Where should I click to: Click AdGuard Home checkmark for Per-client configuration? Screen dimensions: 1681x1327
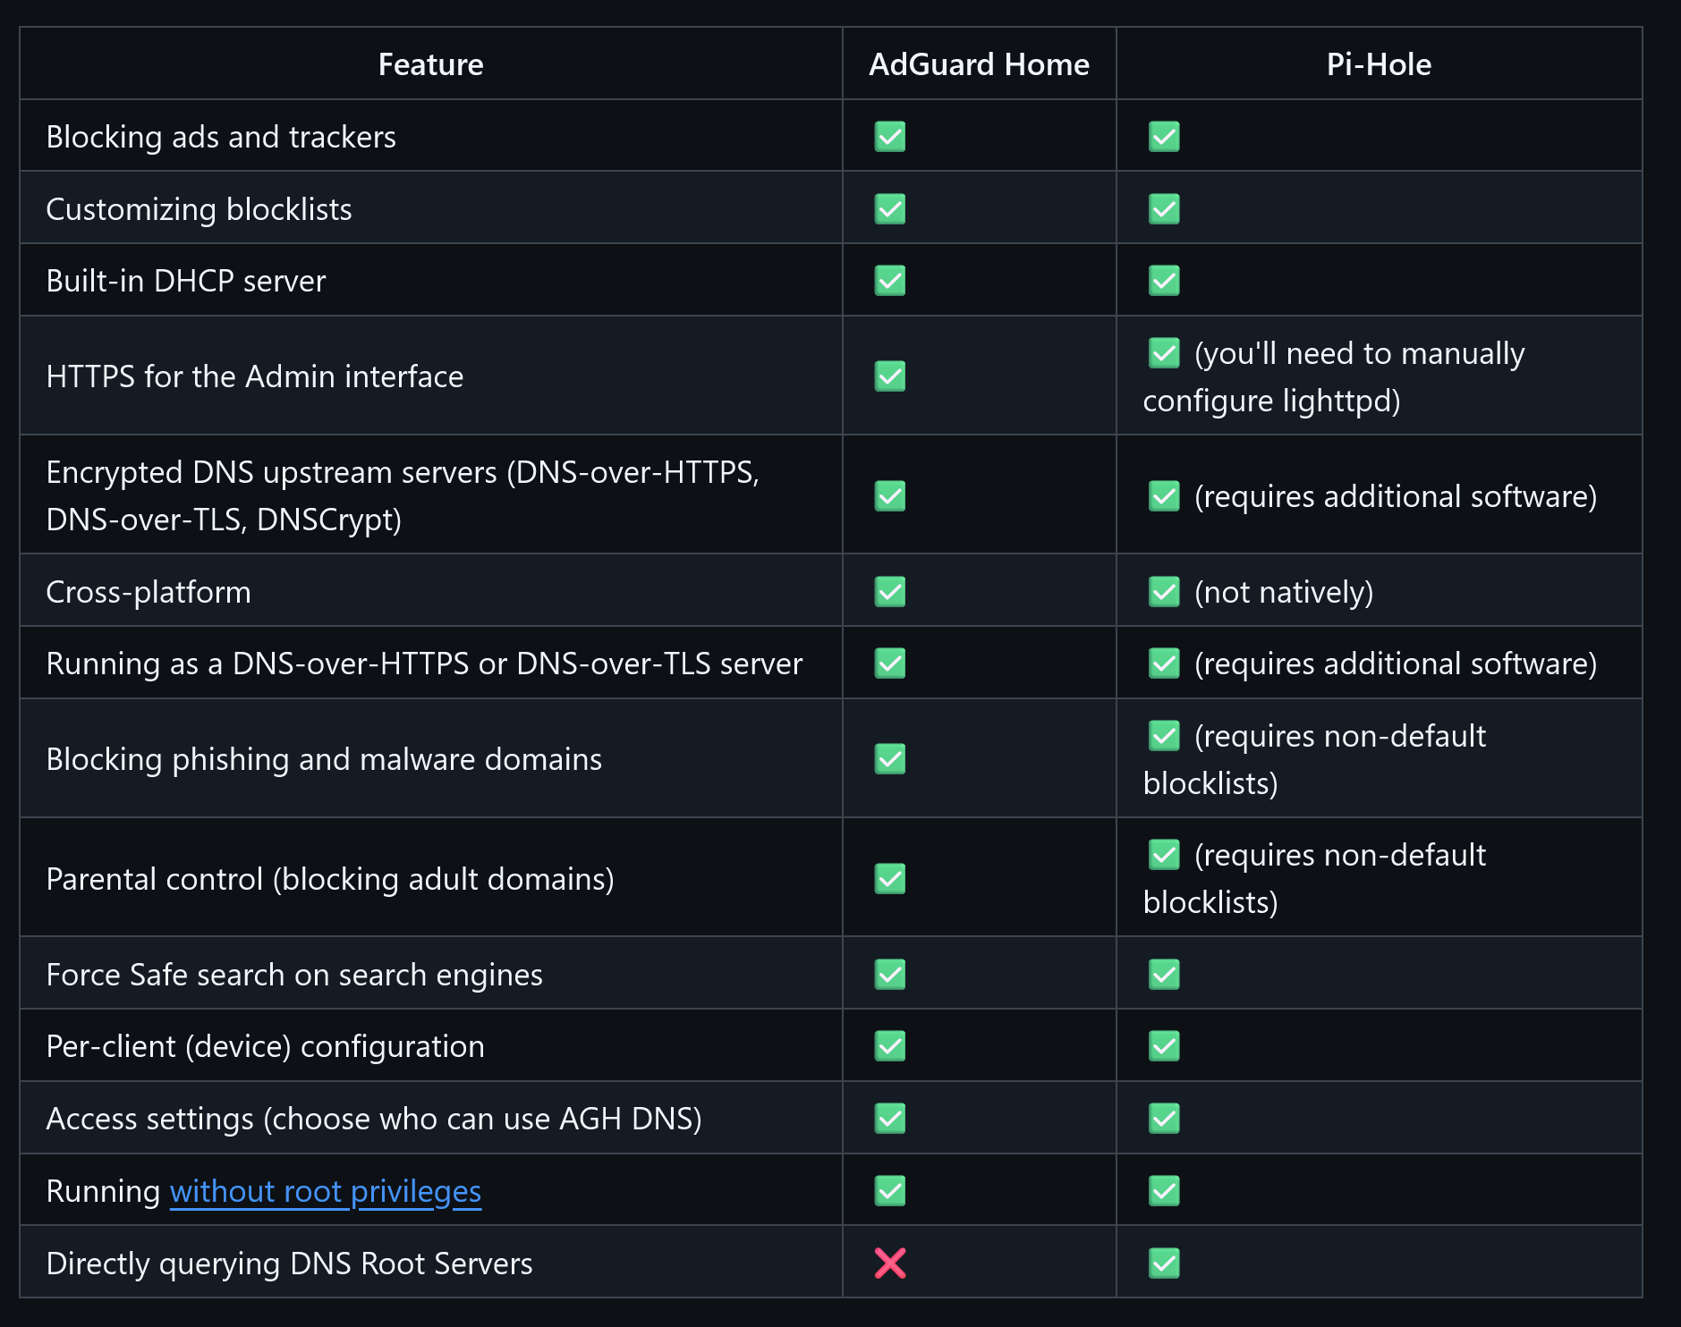click(x=890, y=1046)
